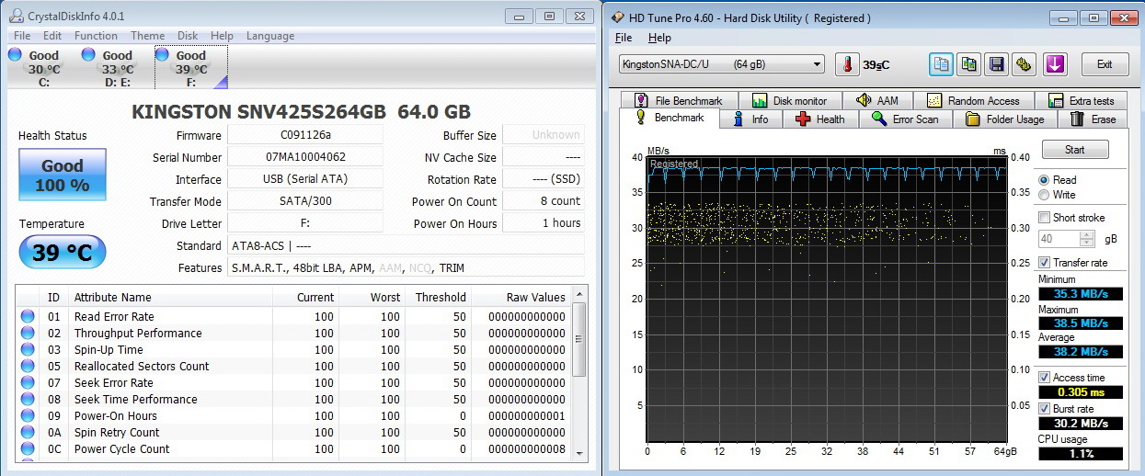
Task: Open the File menu in CrystalDiskInfo
Action: 22,36
